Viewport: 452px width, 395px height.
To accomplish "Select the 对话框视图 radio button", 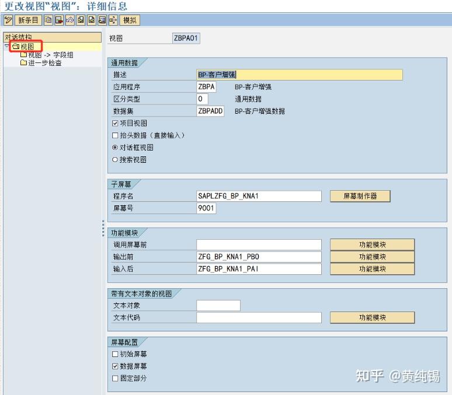I will (x=115, y=148).
